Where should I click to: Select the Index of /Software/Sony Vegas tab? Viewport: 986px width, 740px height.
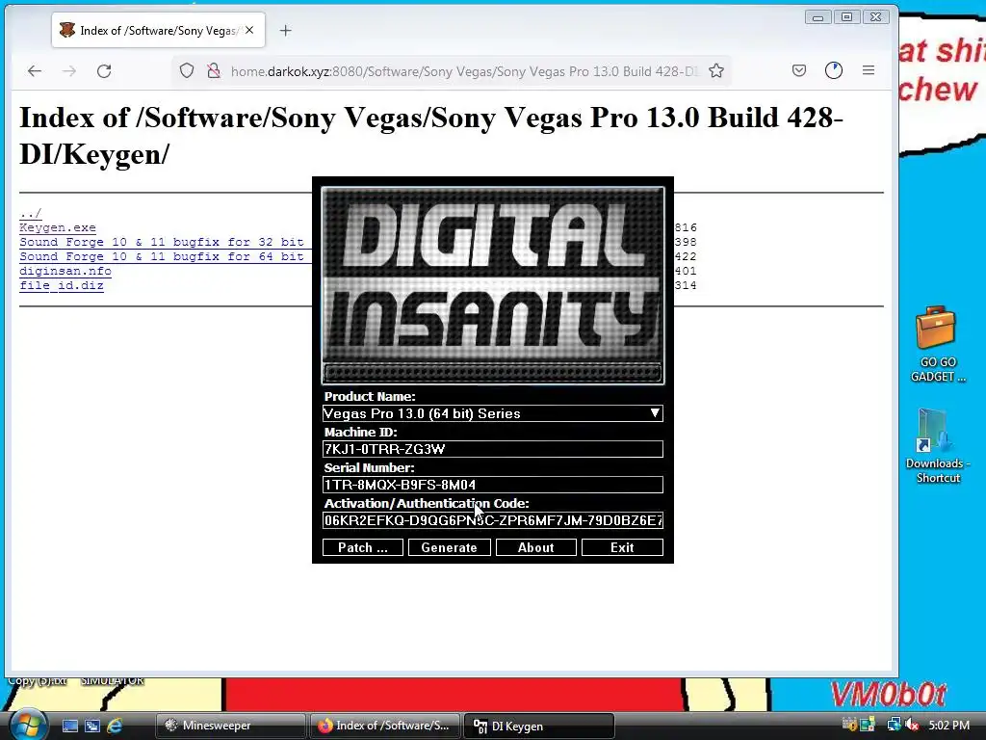(x=159, y=30)
